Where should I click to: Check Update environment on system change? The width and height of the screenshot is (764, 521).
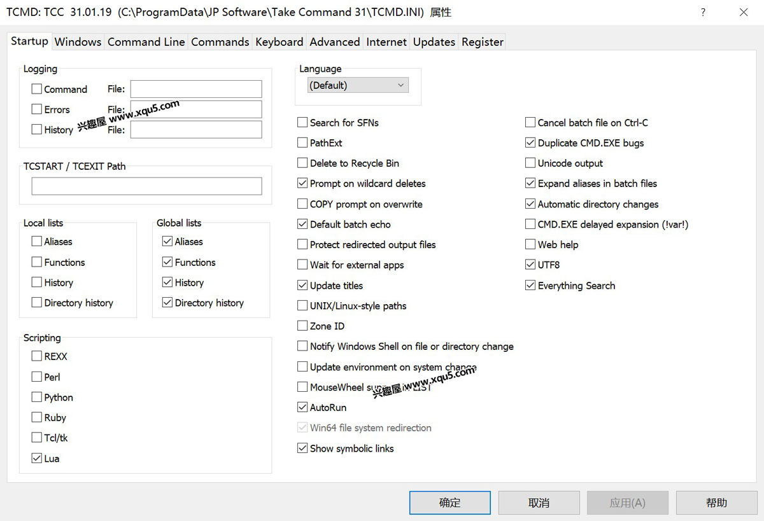click(302, 366)
